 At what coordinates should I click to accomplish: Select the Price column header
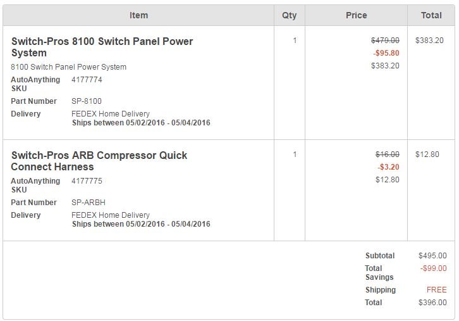pos(356,15)
